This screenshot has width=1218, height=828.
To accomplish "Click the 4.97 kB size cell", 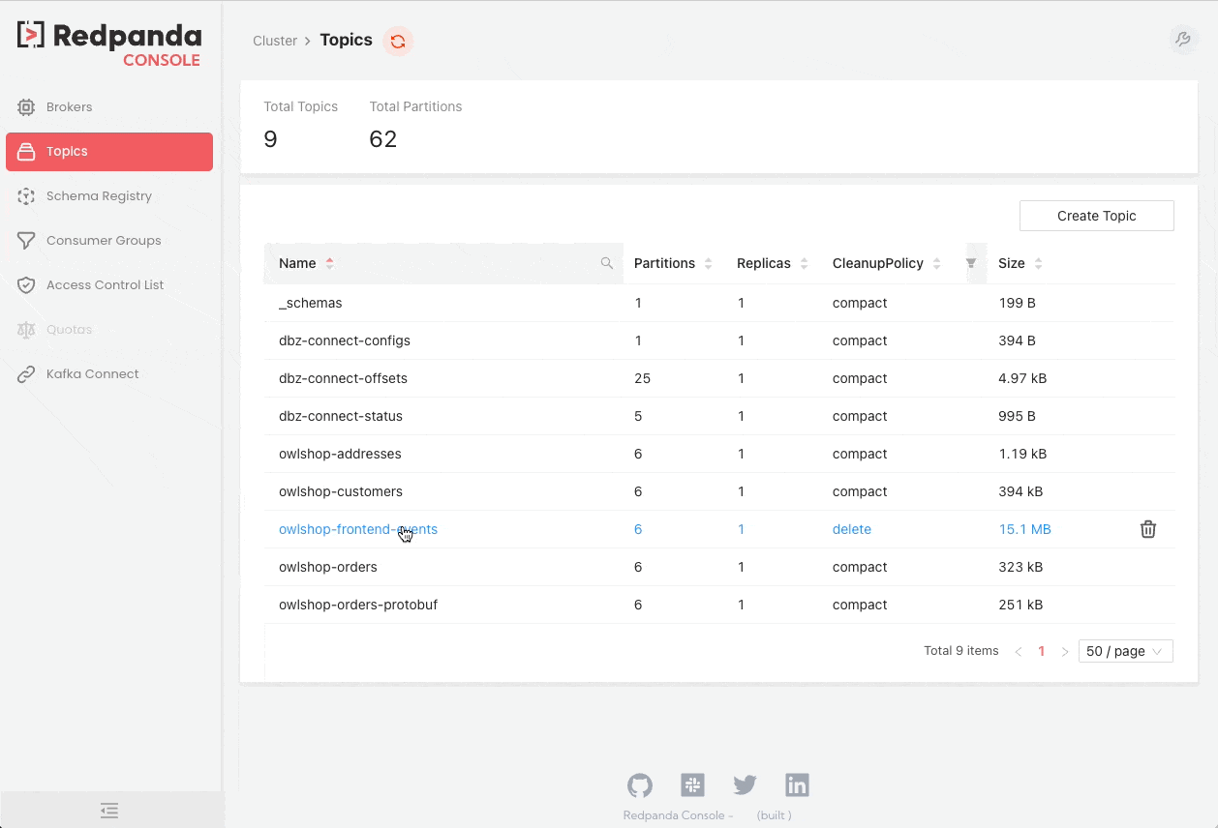I will point(1022,378).
